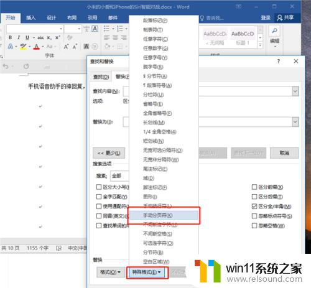This screenshot has width=311, height=288.
Task: Toggle the 区分后缀(T) checkbox
Action: point(254,197)
